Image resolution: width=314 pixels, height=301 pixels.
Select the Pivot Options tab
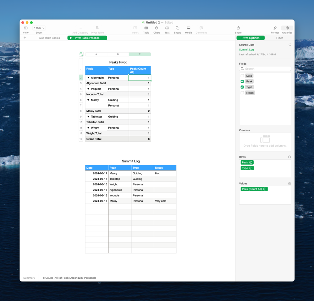click(251, 38)
